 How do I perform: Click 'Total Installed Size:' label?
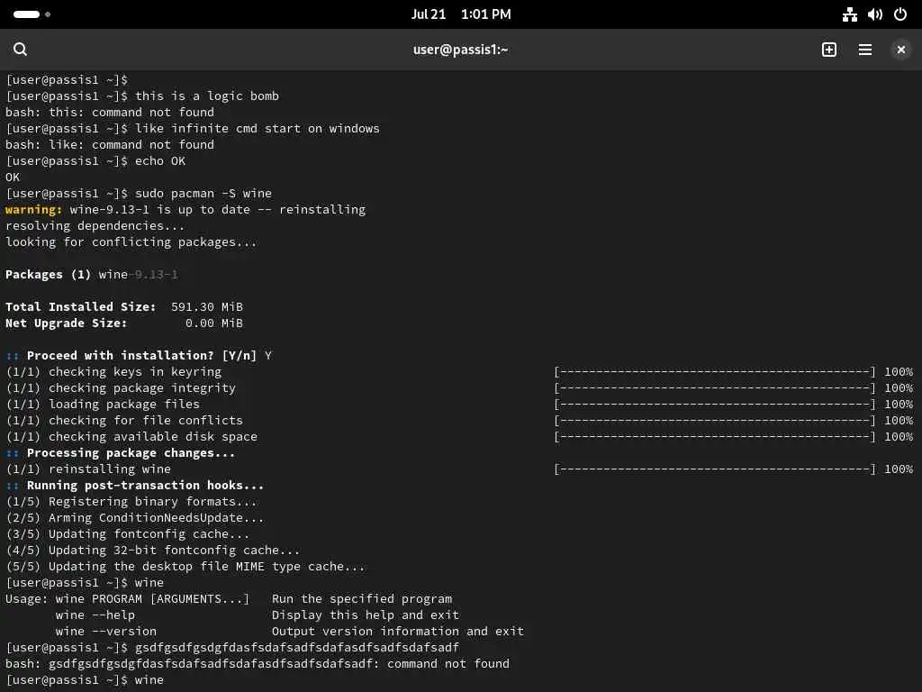[80, 306]
